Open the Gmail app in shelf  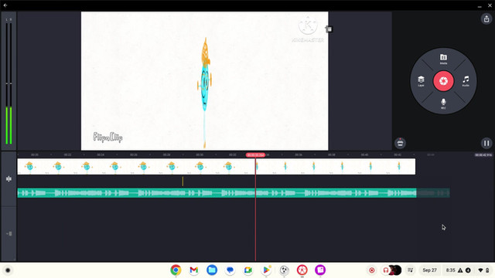click(194, 270)
